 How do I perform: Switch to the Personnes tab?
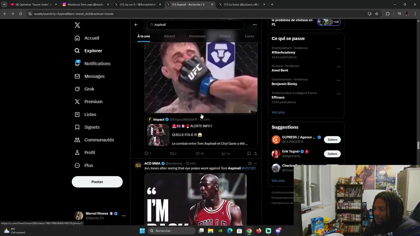tap(197, 36)
